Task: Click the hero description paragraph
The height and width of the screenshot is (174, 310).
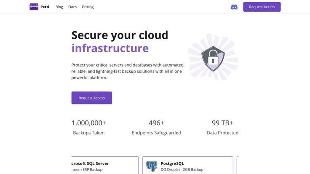Action: point(128,71)
